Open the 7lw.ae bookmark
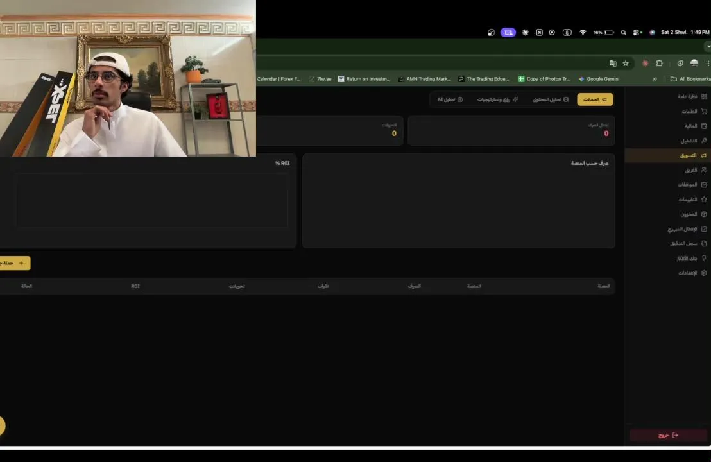This screenshot has height=462, width=711. pyautogui.click(x=320, y=79)
